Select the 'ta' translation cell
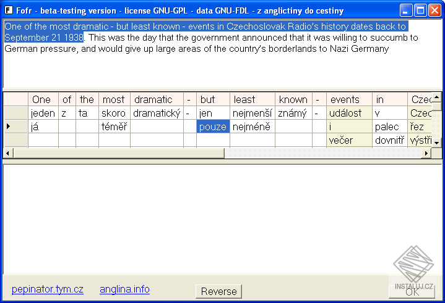445x303 pixels. [x=87, y=113]
